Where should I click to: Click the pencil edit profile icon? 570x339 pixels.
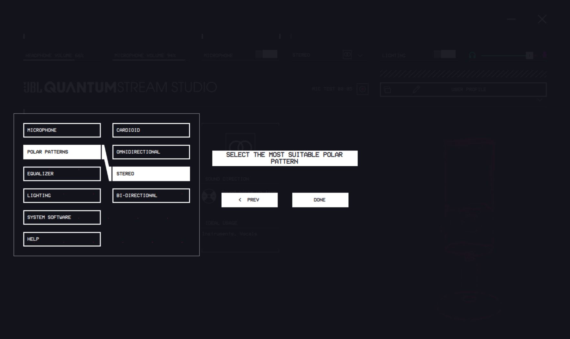pos(416,89)
